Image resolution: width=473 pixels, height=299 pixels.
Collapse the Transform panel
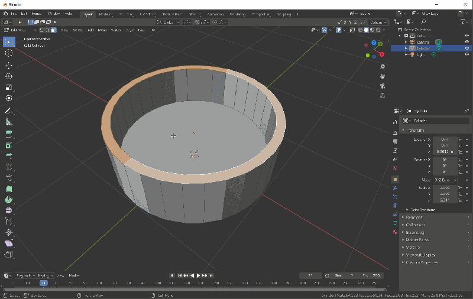[416, 130]
